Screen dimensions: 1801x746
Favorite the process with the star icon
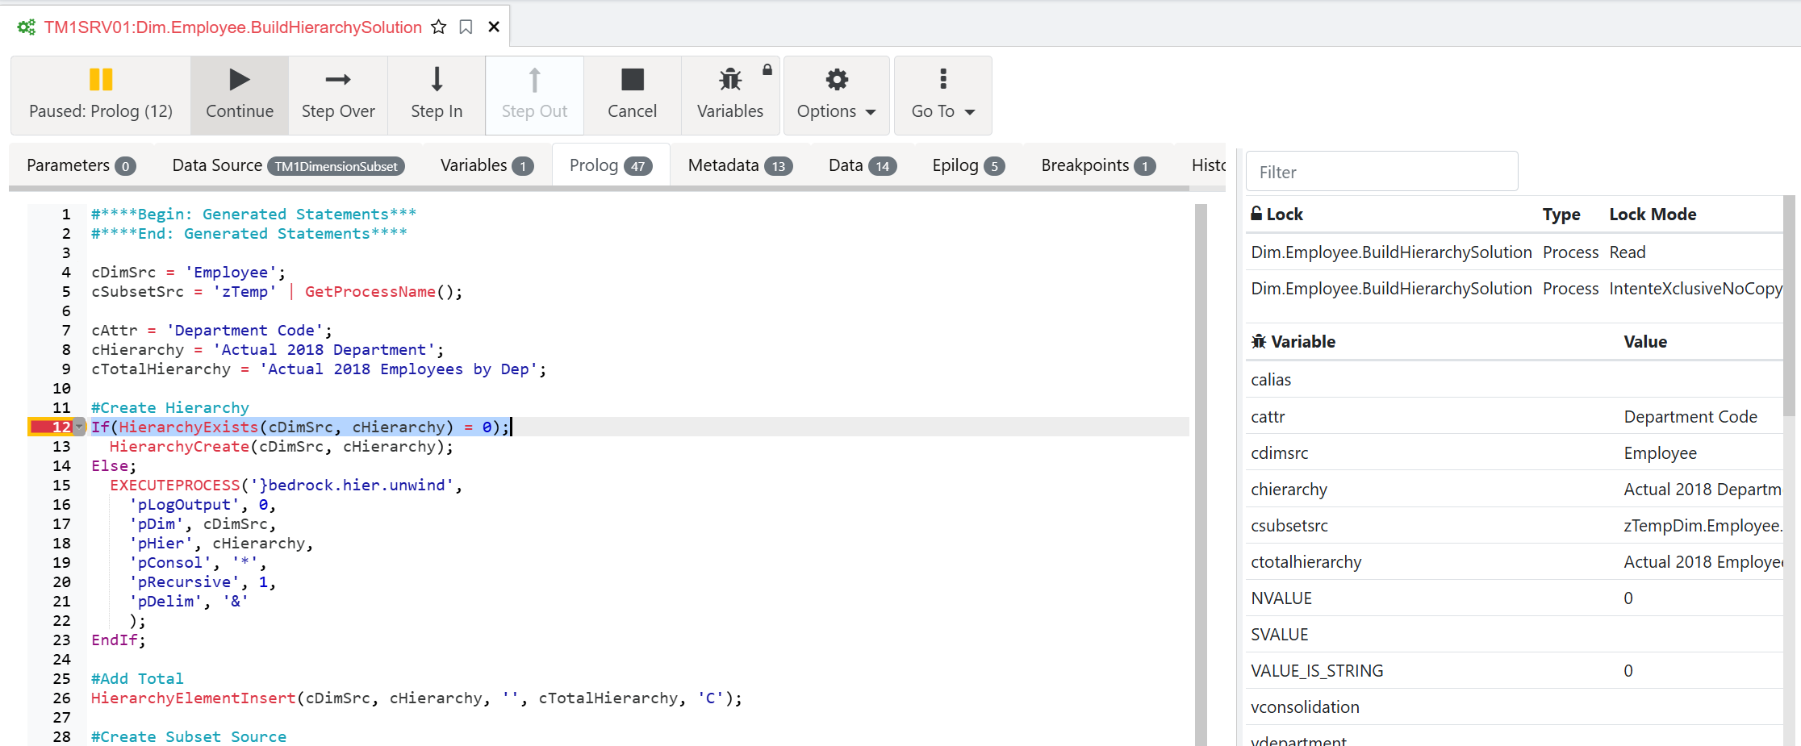pos(439,27)
